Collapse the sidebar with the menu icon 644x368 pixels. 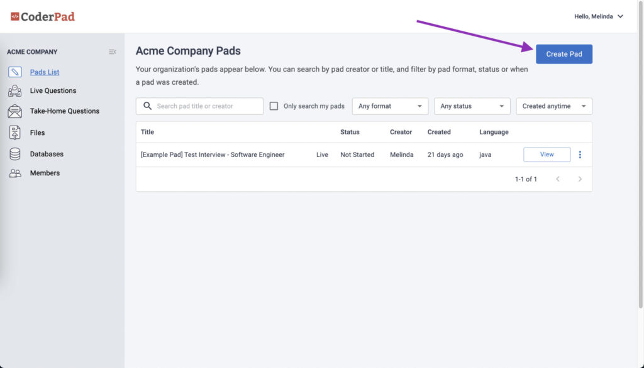(x=112, y=51)
